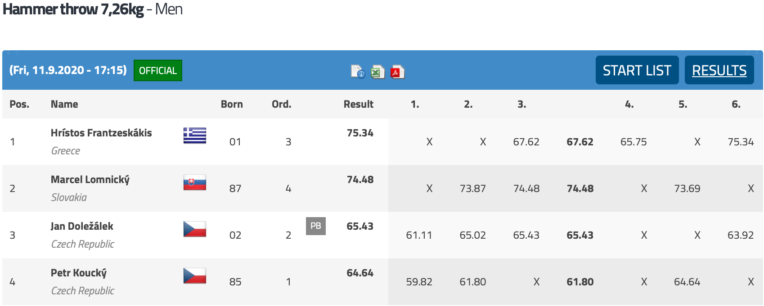
Task: Switch to the RESULTS view
Action: 719,70
